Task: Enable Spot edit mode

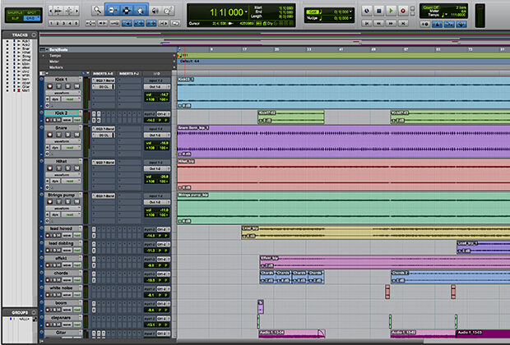Action: coord(31,12)
